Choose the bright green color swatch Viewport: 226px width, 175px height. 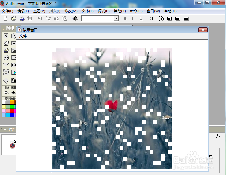point(12,106)
